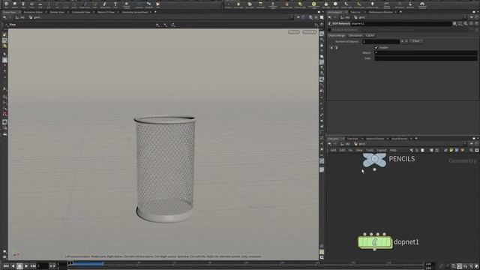Viewport: 480px width, 270px height.
Task: Click the timeline frame slider handle
Action: click(70, 263)
